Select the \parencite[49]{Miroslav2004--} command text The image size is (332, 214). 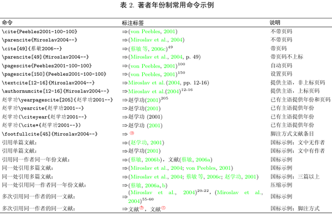point(45,57)
